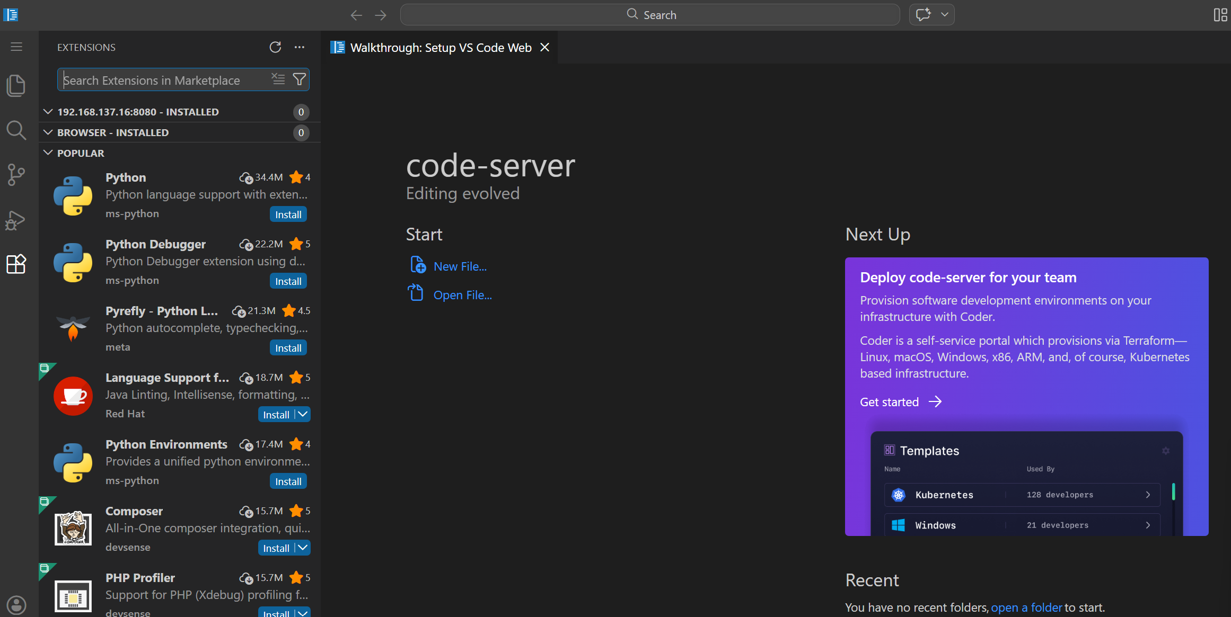Click the PHP Profiler extension logo
Viewport: 1231px width, 617px height.
(x=73, y=596)
